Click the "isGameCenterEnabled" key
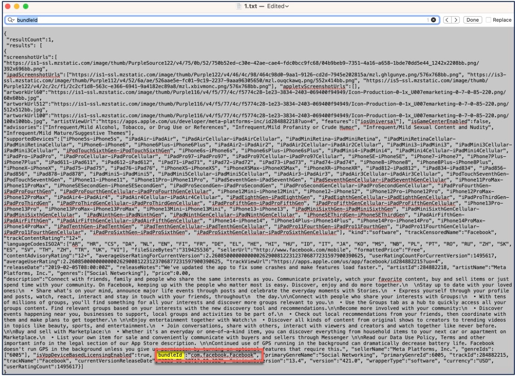 440,121
